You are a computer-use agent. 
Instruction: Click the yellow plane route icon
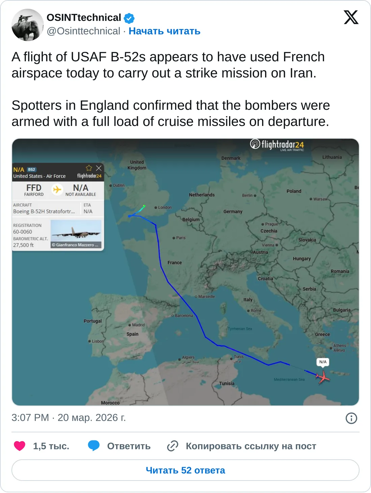tap(57, 190)
